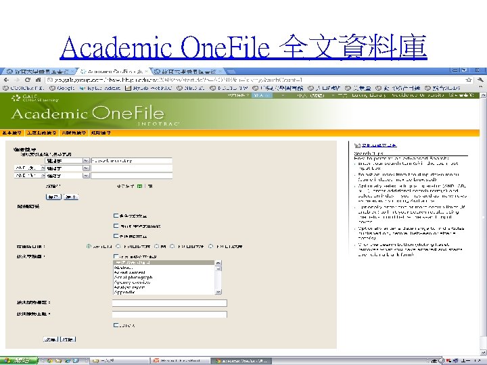Click the new tab button in Chrome
The width and height of the screenshot is (487, 365).
coord(230,72)
